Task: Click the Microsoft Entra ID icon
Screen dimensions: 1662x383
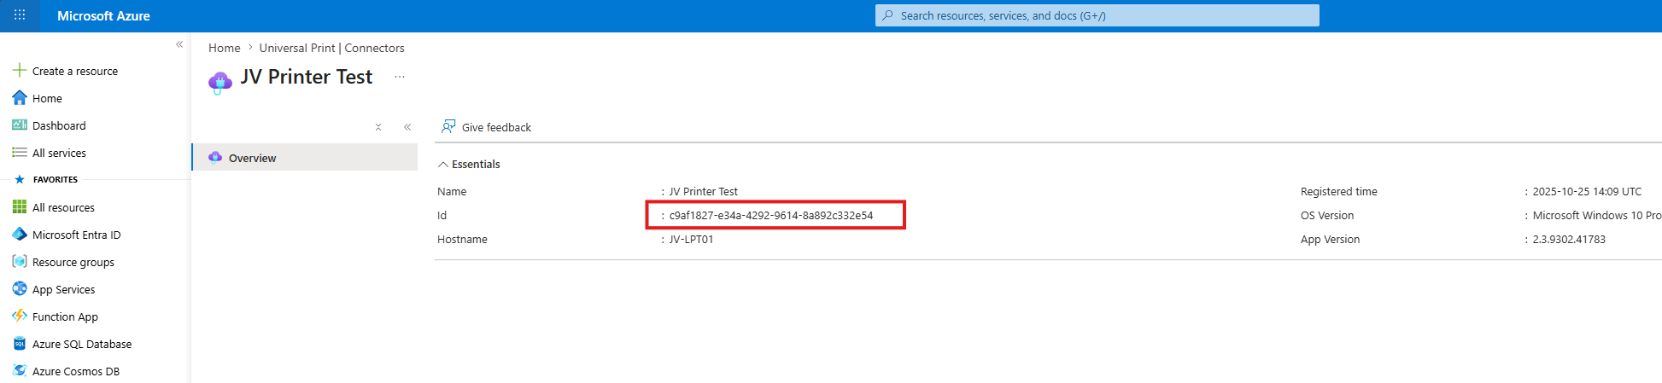Action: [20, 235]
